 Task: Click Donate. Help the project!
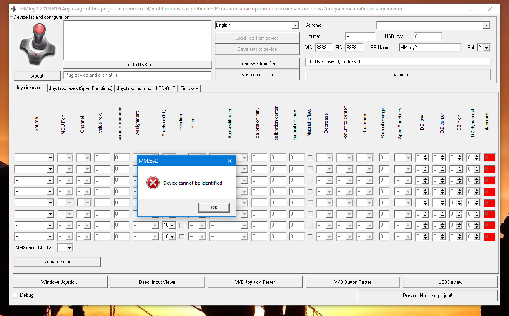[x=427, y=296]
